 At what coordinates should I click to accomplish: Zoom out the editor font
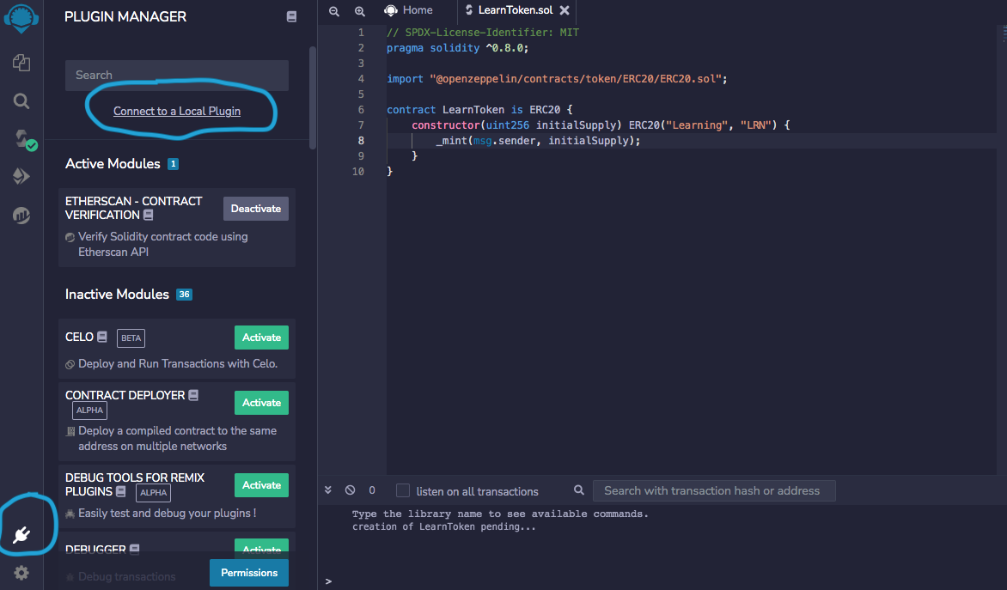click(334, 11)
